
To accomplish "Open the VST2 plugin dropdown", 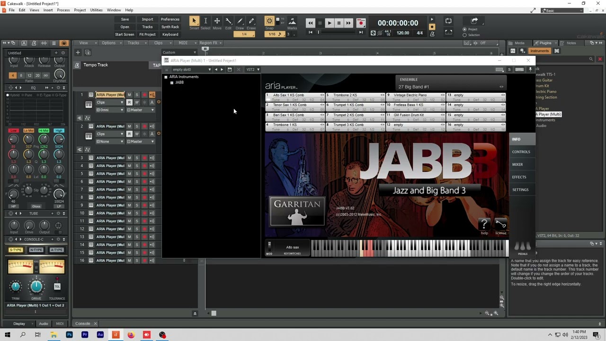I will [x=252, y=70].
